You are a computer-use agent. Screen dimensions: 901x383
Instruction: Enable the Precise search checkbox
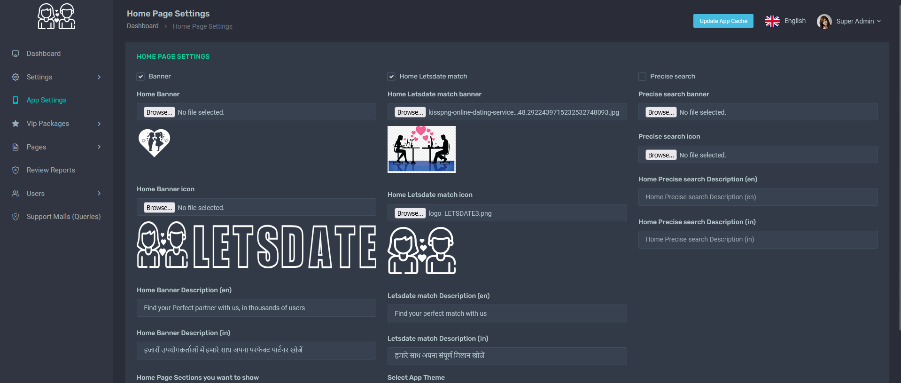(x=642, y=77)
